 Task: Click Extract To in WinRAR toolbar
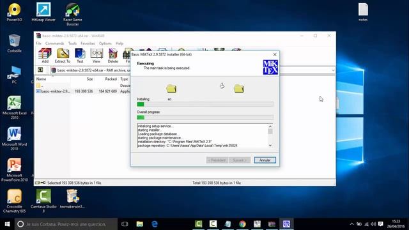[x=63, y=56]
